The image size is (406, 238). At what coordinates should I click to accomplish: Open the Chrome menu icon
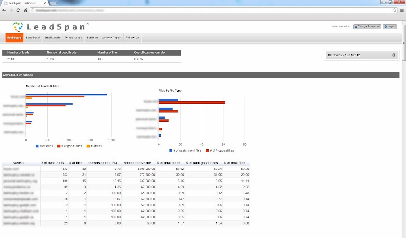(402, 10)
